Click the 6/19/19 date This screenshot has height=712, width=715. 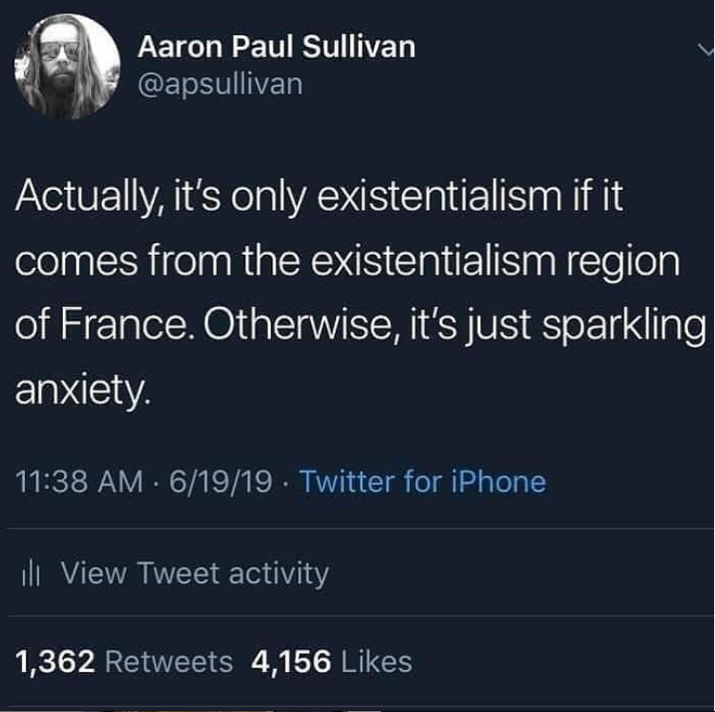221,481
